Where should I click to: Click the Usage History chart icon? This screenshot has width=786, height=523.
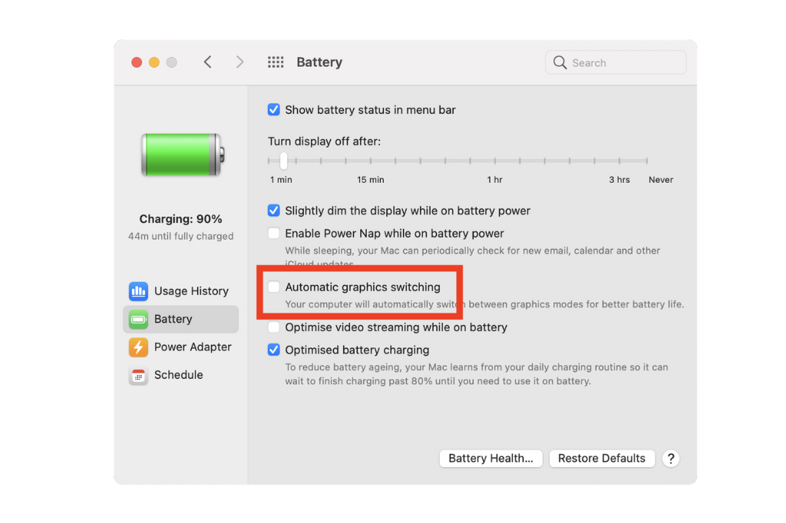(138, 291)
